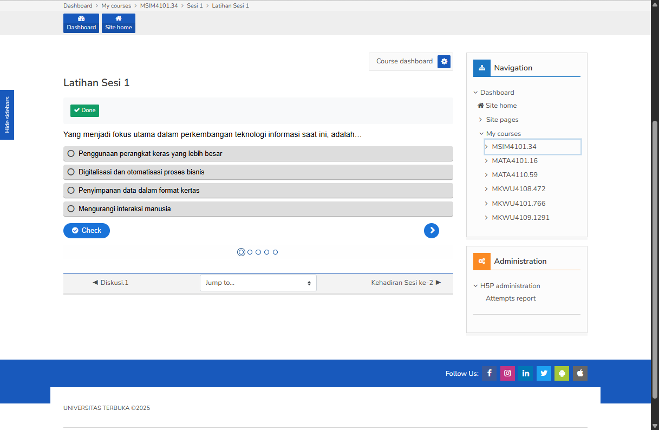The image size is (659, 430).
Task: Go to next question with arrow button
Action: click(x=431, y=231)
